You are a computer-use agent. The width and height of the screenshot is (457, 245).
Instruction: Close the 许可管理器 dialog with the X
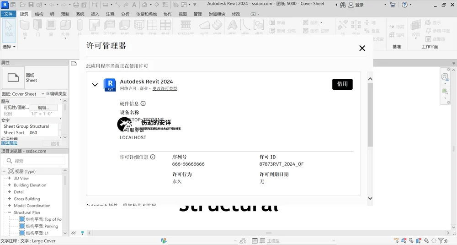point(362,48)
